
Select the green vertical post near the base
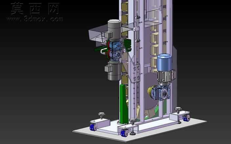click(x=124, y=104)
